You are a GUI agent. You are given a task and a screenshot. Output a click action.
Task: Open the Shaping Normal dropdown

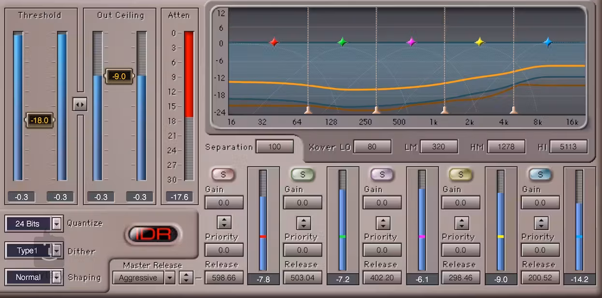pos(57,277)
